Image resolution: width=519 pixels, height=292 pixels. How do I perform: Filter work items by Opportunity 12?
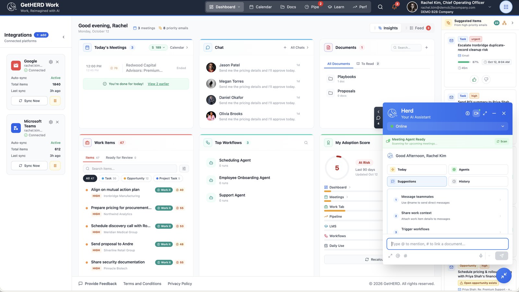(x=136, y=178)
